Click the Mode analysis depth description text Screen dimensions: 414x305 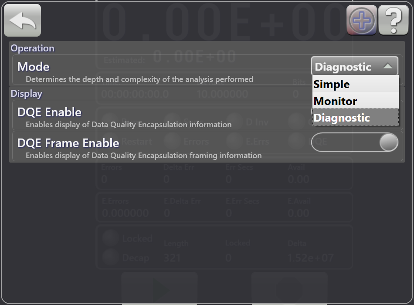[139, 79]
